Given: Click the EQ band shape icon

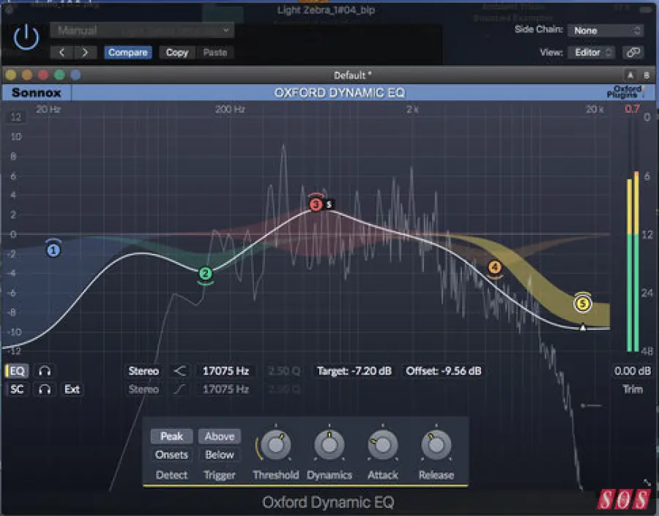Looking at the screenshot, I should click(180, 371).
